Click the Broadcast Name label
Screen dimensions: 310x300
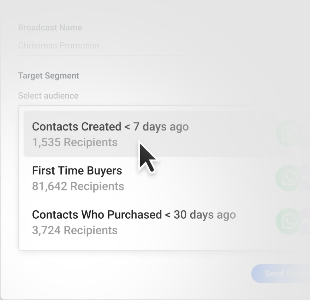tap(50, 28)
